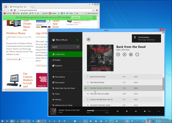Mute volume using speaker icon
This screenshot has height=123, width=172.
pos(145,111)
